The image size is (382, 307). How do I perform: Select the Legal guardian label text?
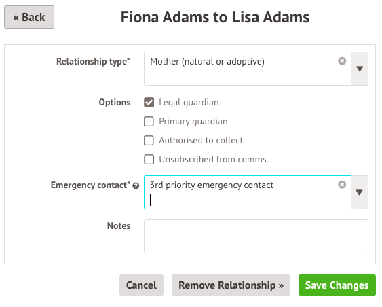pos(189,103)
